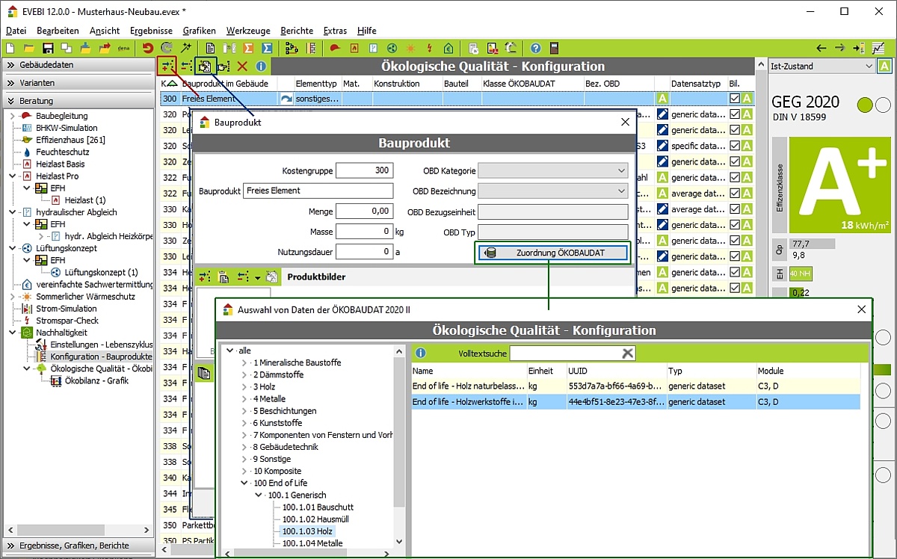Open the OBD Kategorie dropdown
This screenshot has width=897, height=559.
[552, 171]
